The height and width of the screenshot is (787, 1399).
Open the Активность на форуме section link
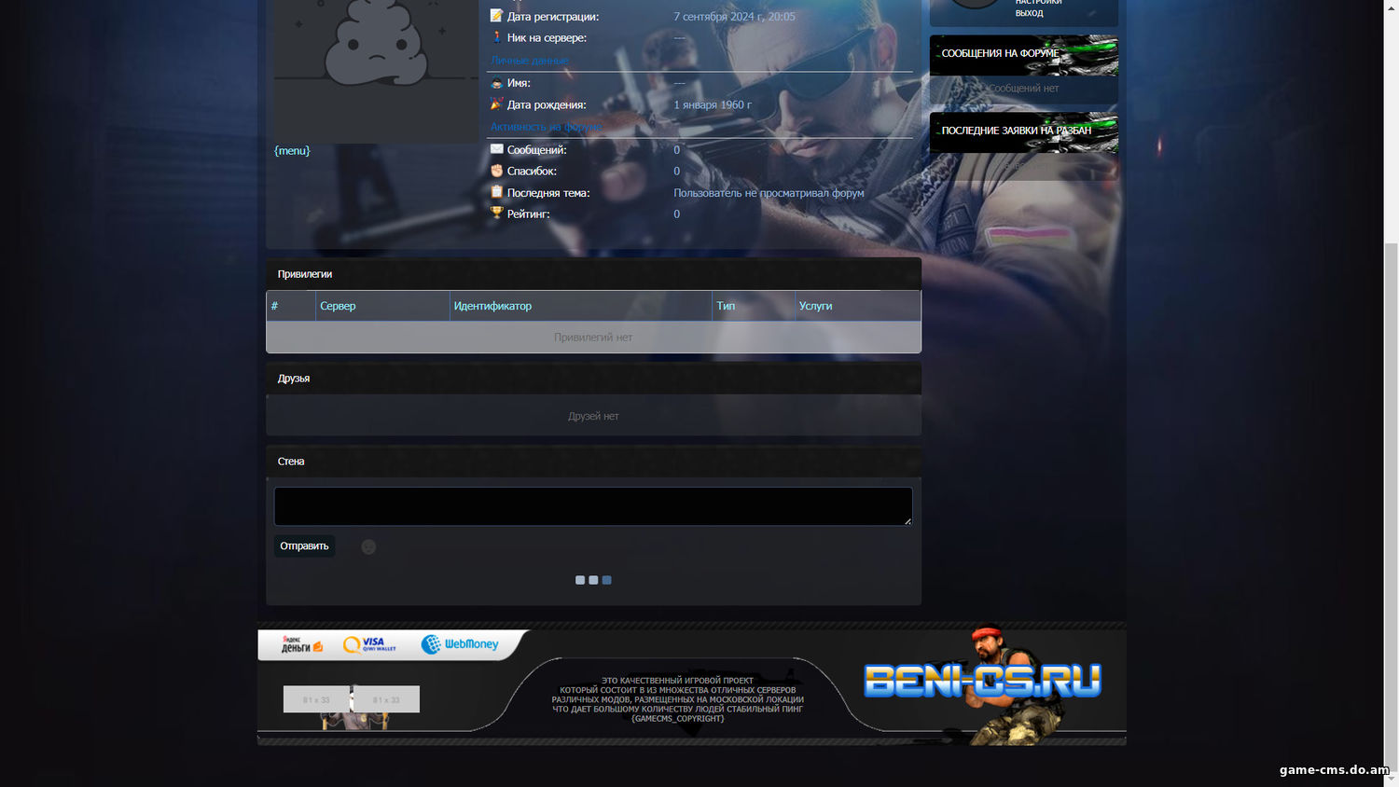(x=547, y=127)
